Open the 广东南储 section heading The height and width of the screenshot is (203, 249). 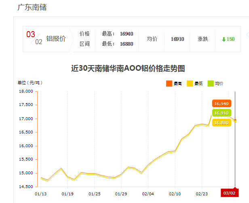point(32,7)
